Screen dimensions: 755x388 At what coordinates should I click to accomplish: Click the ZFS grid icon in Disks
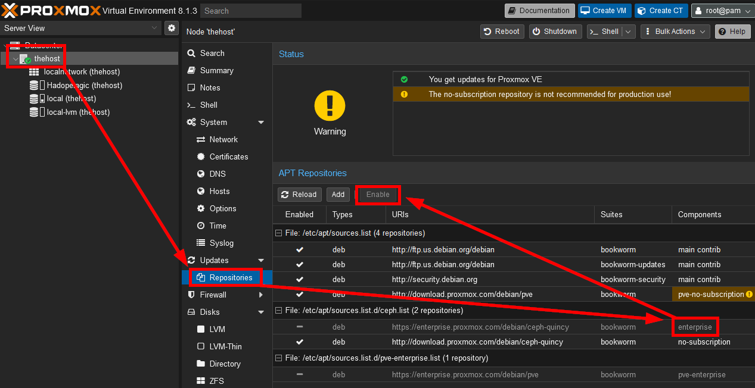click(201, 381)
